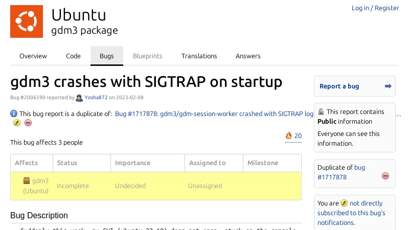Click the red remove icon under duplicate notice
The image size is (409, 230).
(x=28, y=123)
